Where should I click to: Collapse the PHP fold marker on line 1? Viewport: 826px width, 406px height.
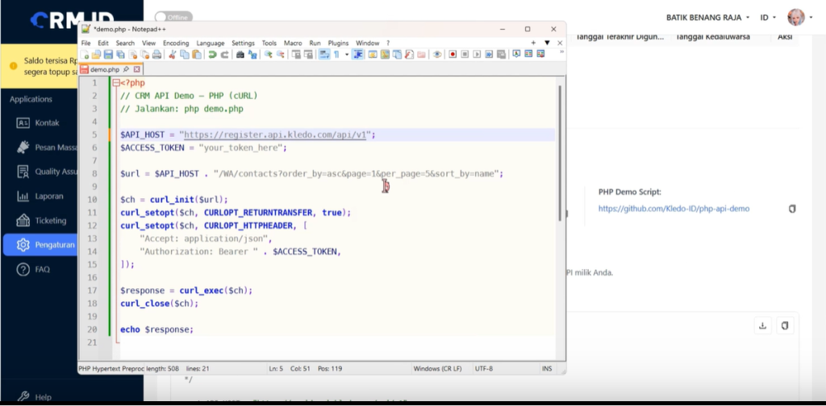tap(116, 83)
